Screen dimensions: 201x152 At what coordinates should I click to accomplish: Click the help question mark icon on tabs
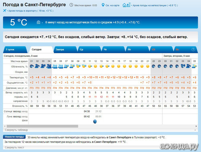tap(193, 50)
